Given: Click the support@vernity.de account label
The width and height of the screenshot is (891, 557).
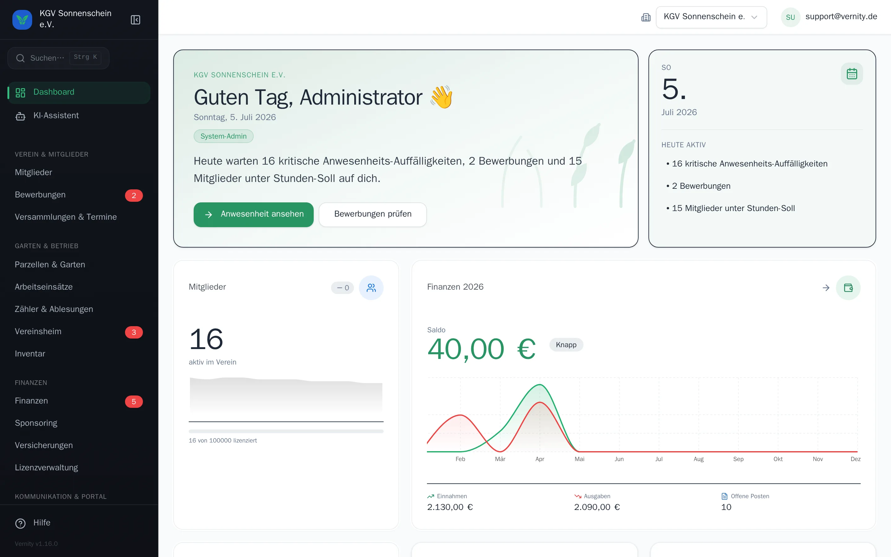Looking at the screenshot, I should coord(841,17).
